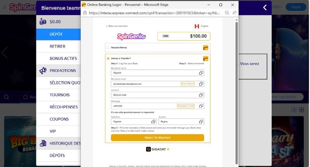Click the Gigadat logo at the bottom

[158, 149]
